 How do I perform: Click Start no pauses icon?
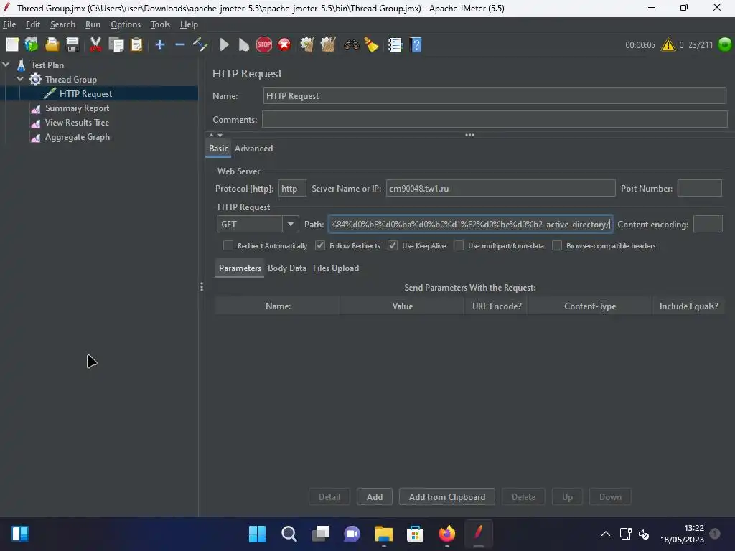coord(244,45)
